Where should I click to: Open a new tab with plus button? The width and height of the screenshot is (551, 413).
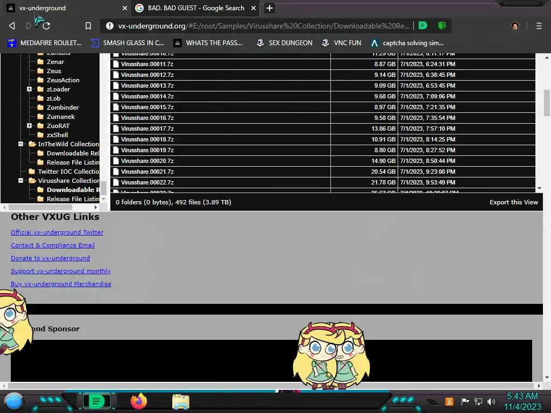(270, 8)
